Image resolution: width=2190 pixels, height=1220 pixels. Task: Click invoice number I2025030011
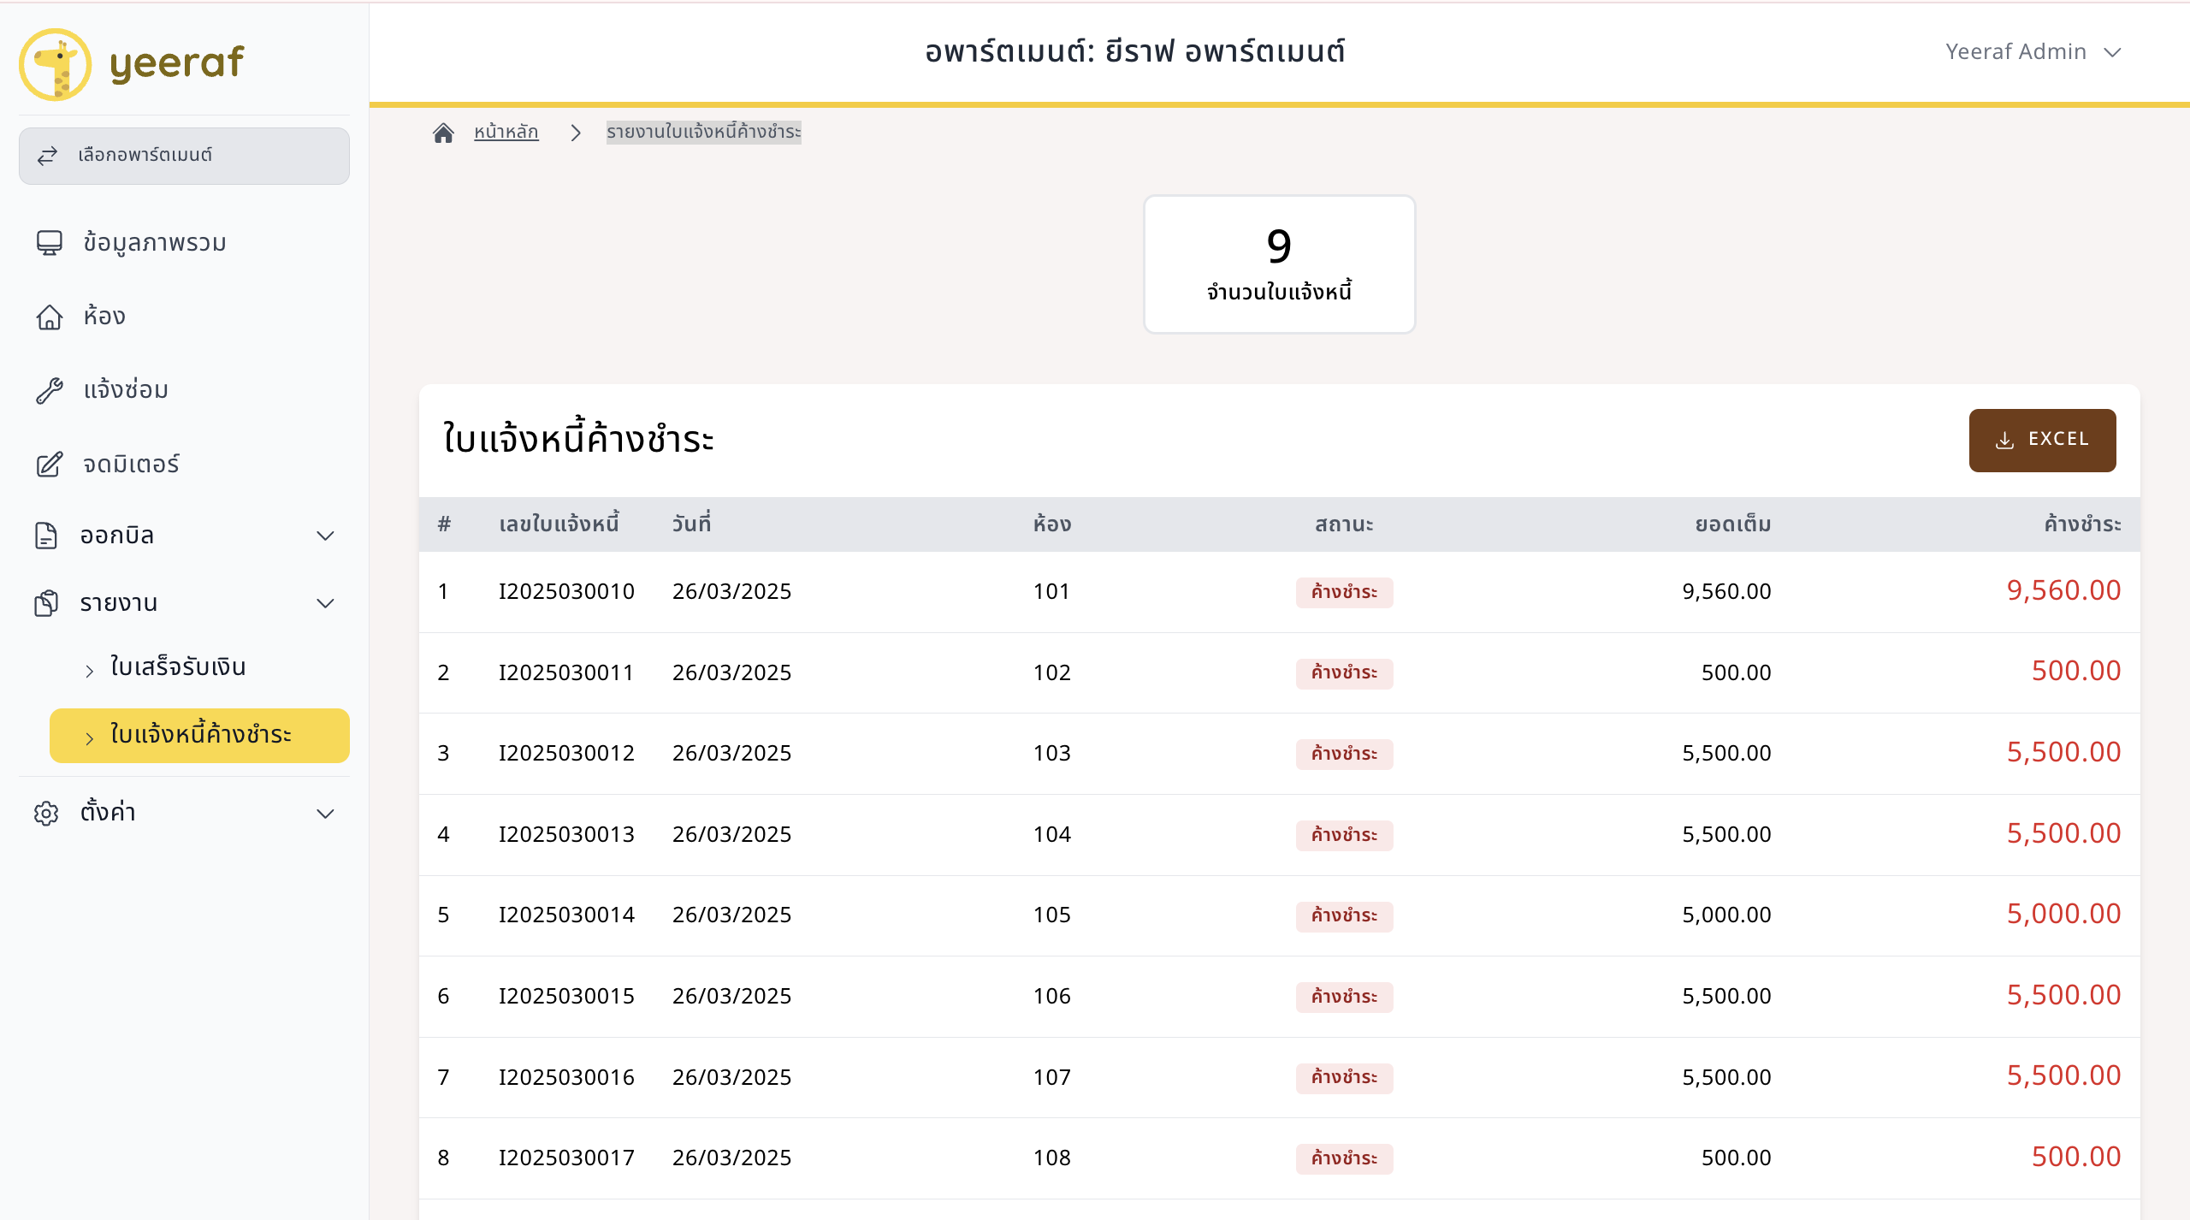(x=566, y=672)
